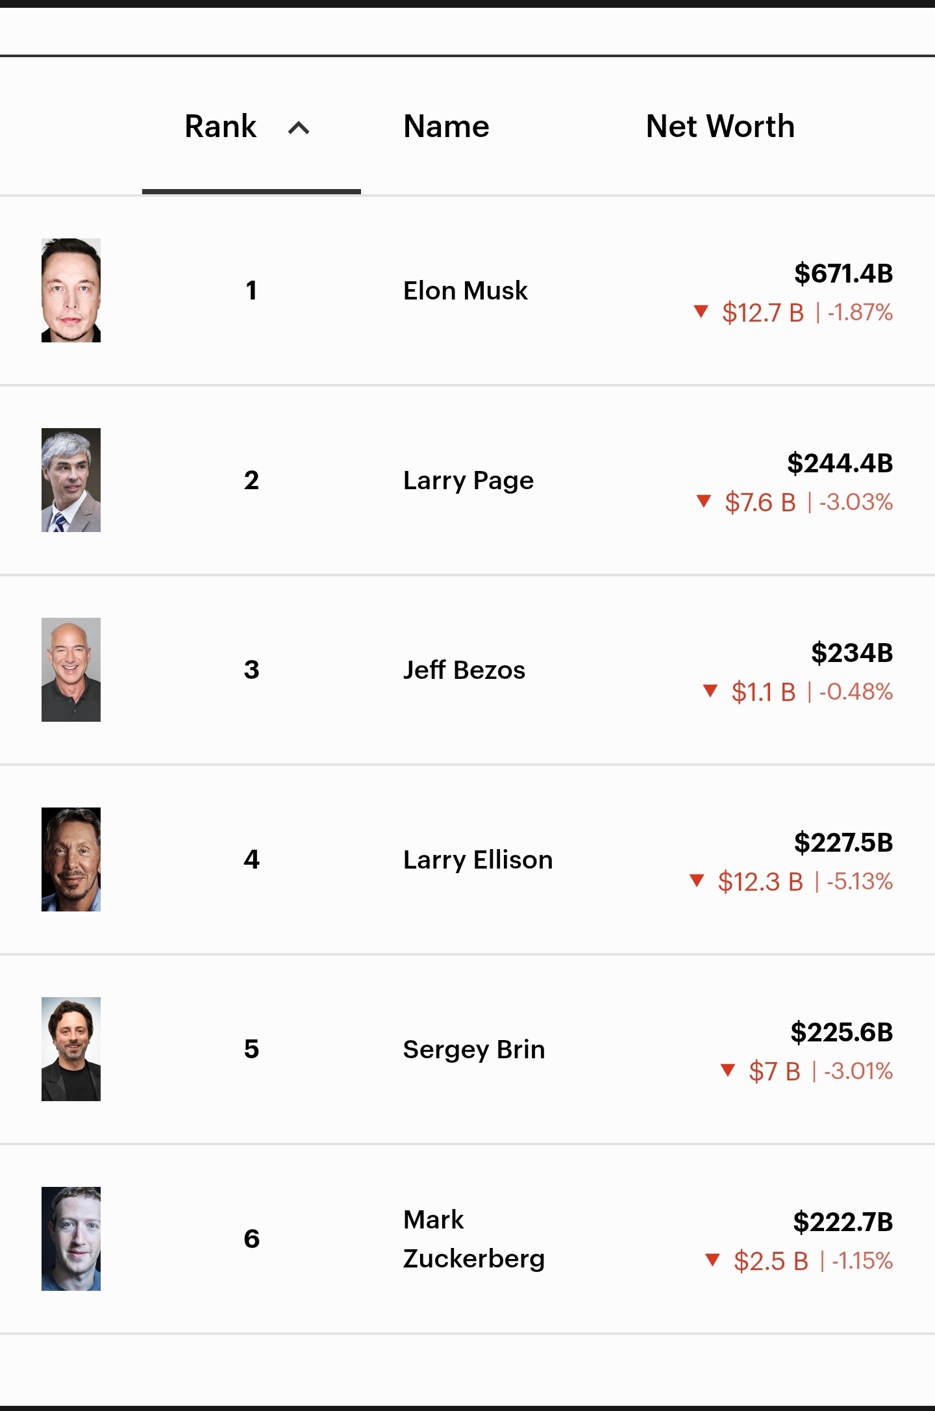The height and width of the screenshot is (1411, 935).
Task: Open the profile photo in rank 2 row
Action: (x=71, y=480)
